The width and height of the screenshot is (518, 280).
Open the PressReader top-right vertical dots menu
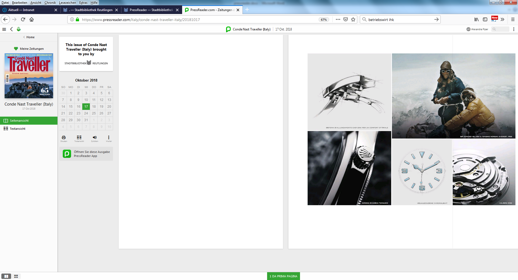514,29
